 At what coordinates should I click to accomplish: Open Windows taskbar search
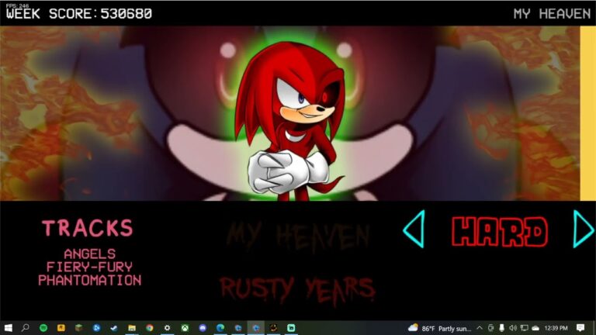coord(26,328)
